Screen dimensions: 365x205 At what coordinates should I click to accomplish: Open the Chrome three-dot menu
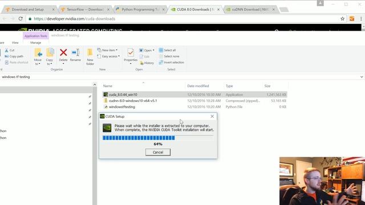361,19
